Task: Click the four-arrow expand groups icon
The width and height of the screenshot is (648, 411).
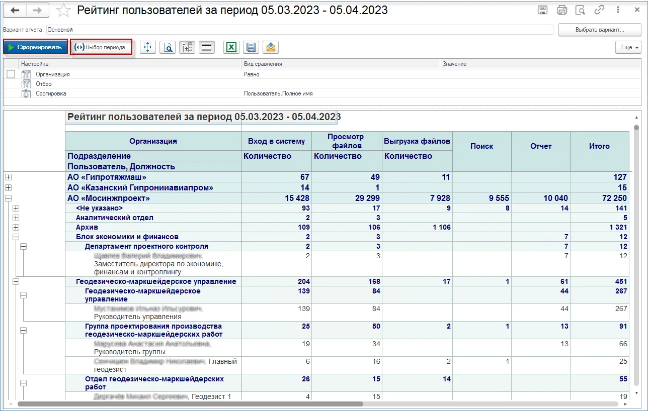Action: point(147,47)
